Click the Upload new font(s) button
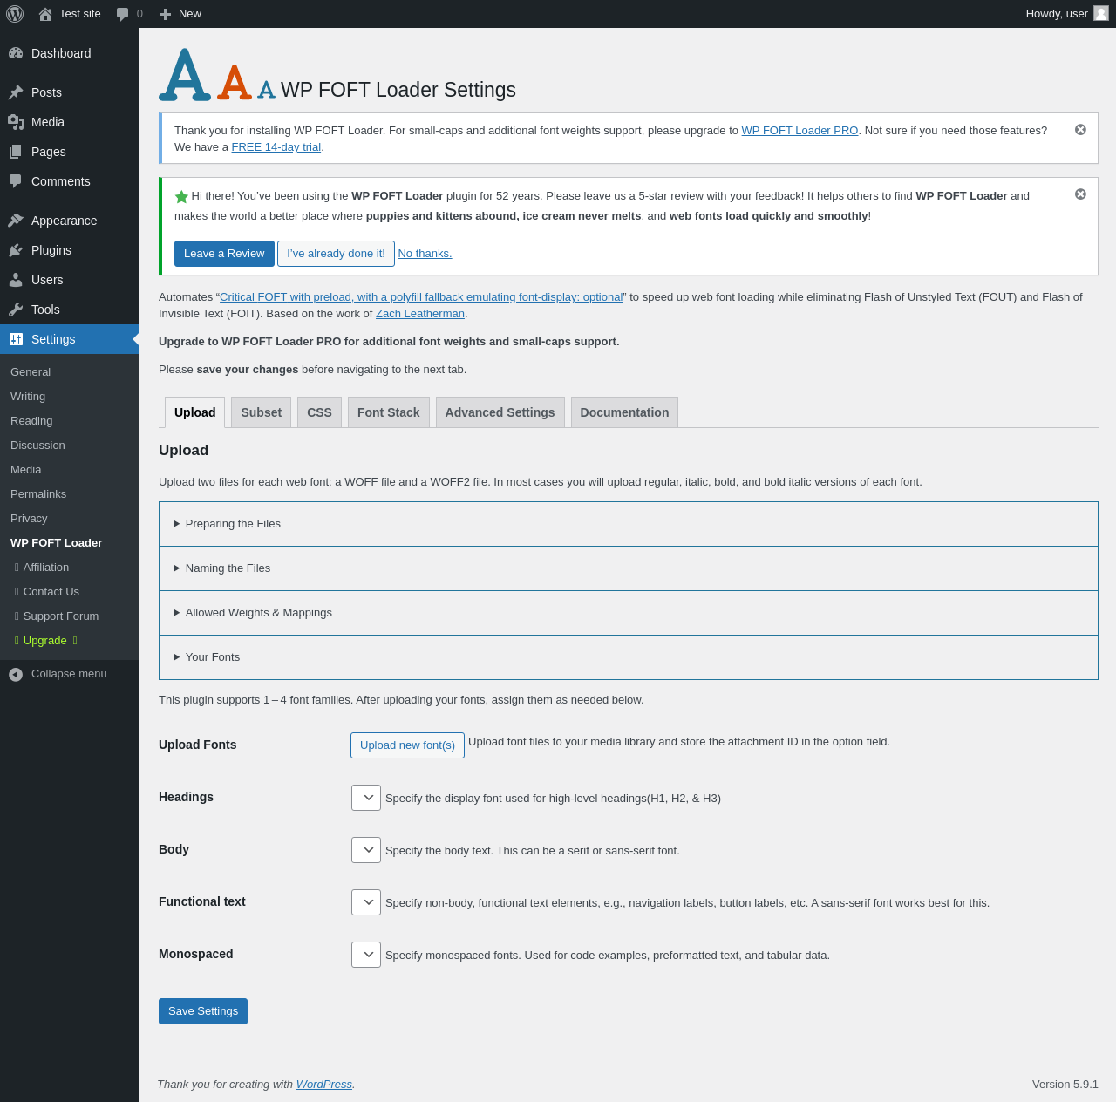 pos(407,745)
